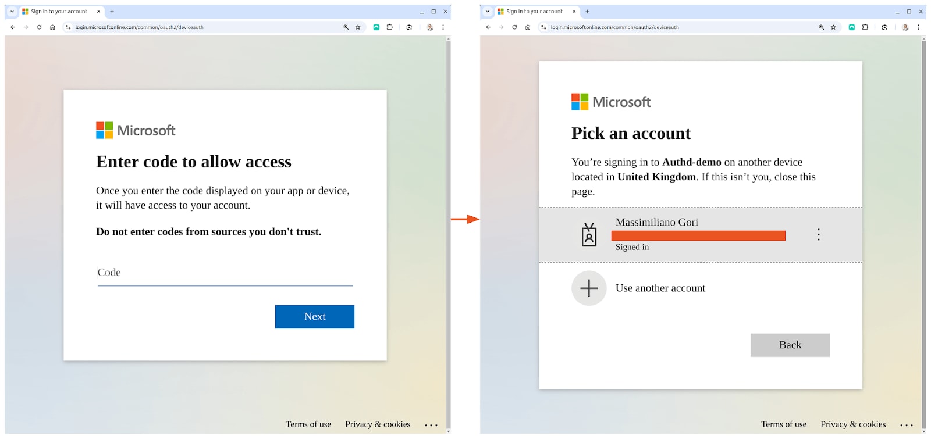This screenshot has width=931, height=436.
Task: Click the zoom magnifier in the right window address bar
Action: [821, 27]
